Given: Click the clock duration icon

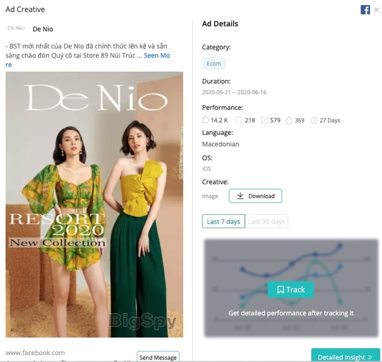Looking at the screenshot, I should pos(314,120).
